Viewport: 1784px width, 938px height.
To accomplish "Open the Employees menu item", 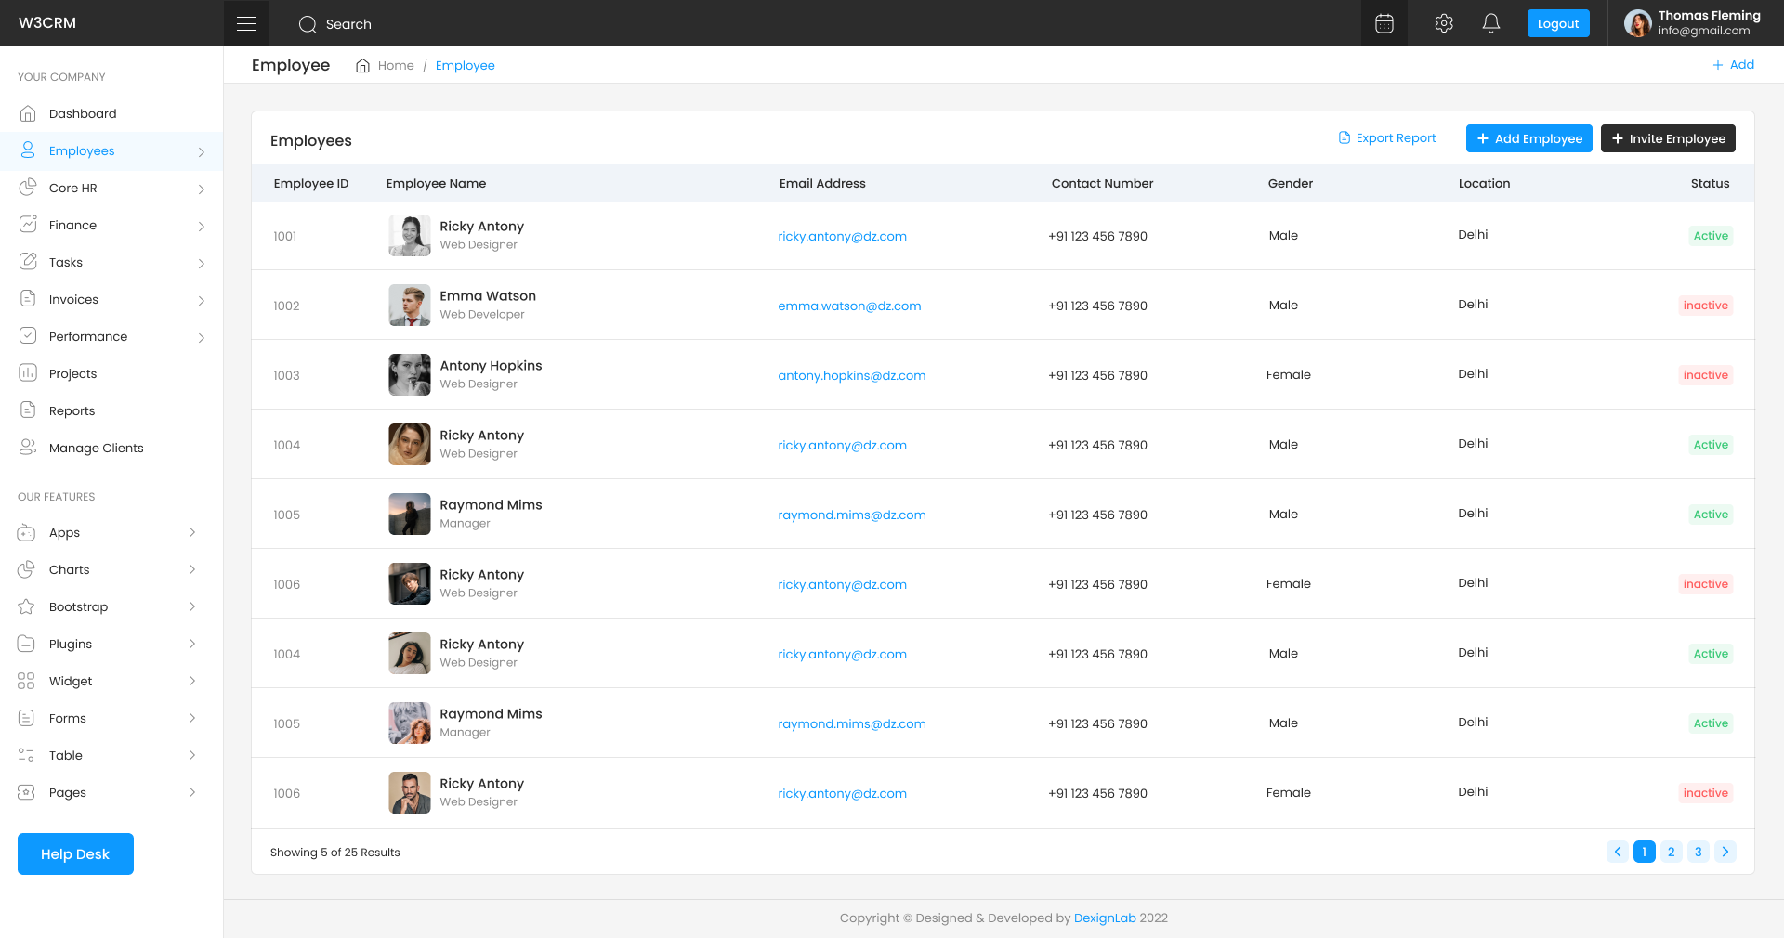I will coord(82,150).
